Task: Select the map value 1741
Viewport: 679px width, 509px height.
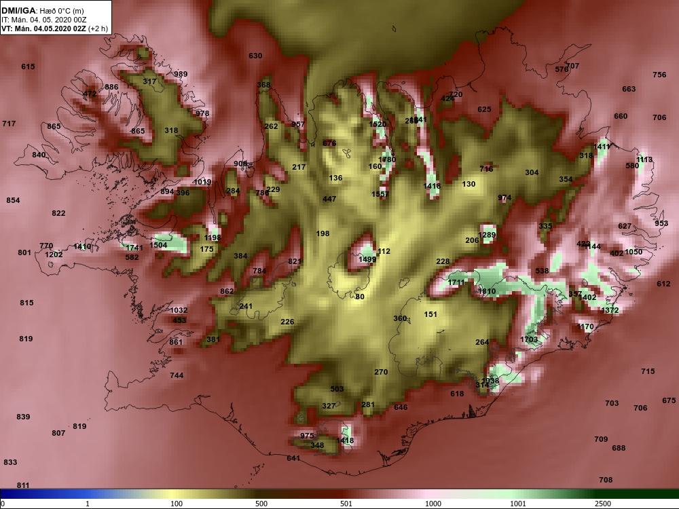Action: [x=134, y=248]
